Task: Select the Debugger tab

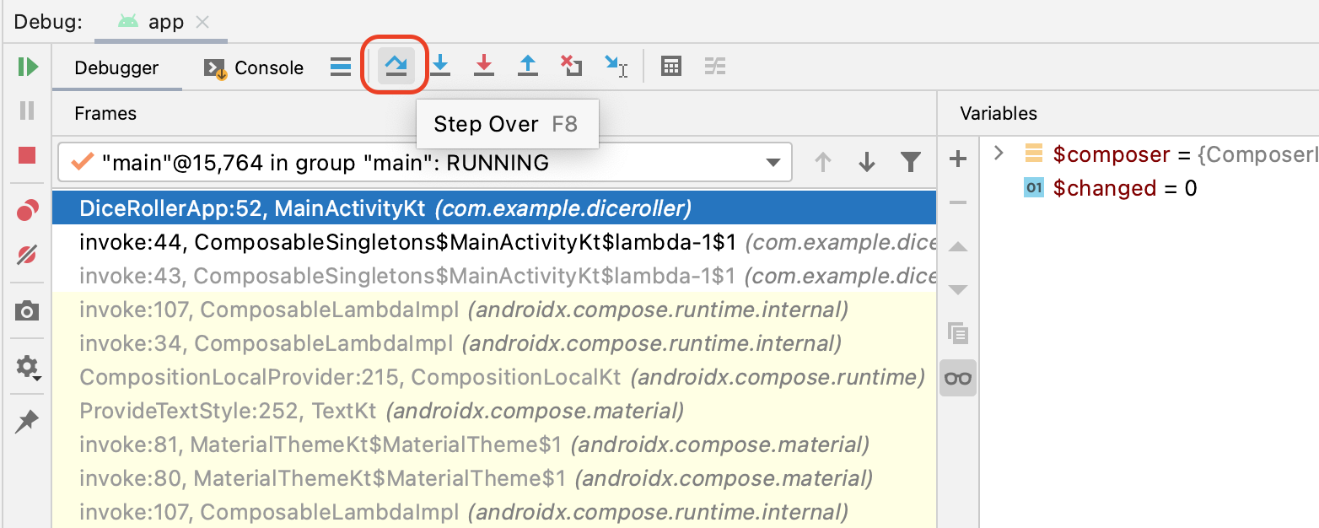Action: click(116, 68)
